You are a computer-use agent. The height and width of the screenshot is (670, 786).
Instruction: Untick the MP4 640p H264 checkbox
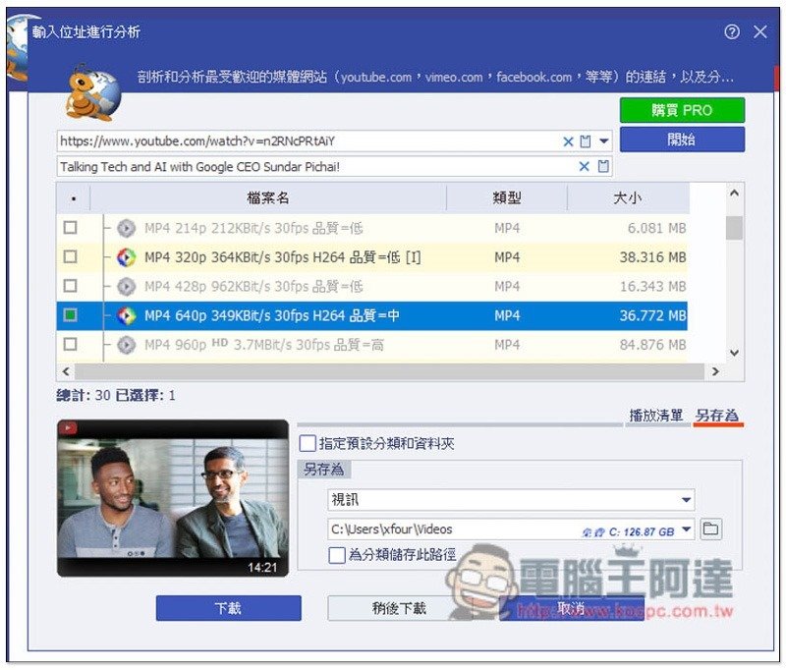(x=70, y=315)
